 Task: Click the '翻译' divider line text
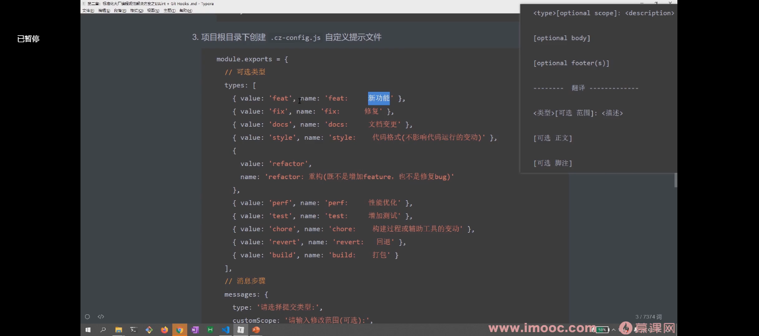click(586, 88)
